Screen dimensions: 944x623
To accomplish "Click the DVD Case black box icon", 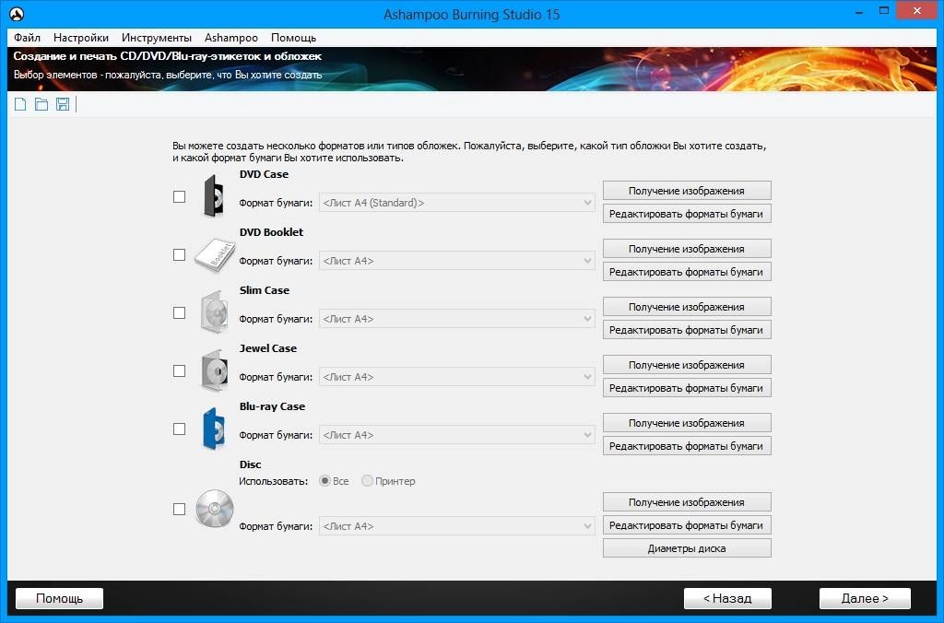I will (213, 195).
